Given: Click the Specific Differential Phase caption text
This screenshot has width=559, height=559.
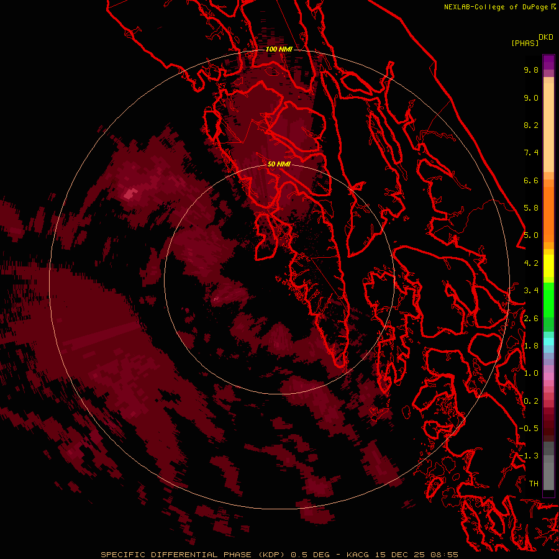Looking at the screenshot, I should pyautogui.click(x=279, y=555).
